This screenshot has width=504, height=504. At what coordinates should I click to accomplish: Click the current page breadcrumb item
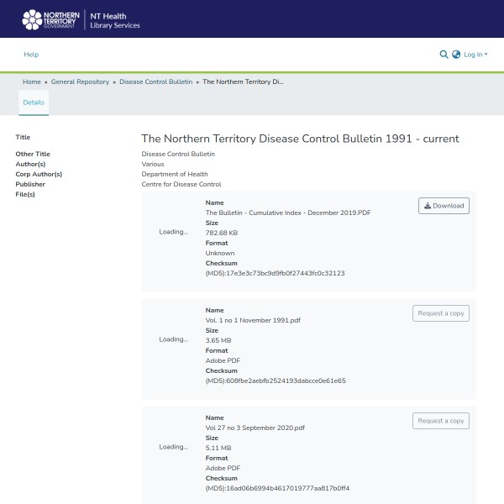[x=243, y=82]
